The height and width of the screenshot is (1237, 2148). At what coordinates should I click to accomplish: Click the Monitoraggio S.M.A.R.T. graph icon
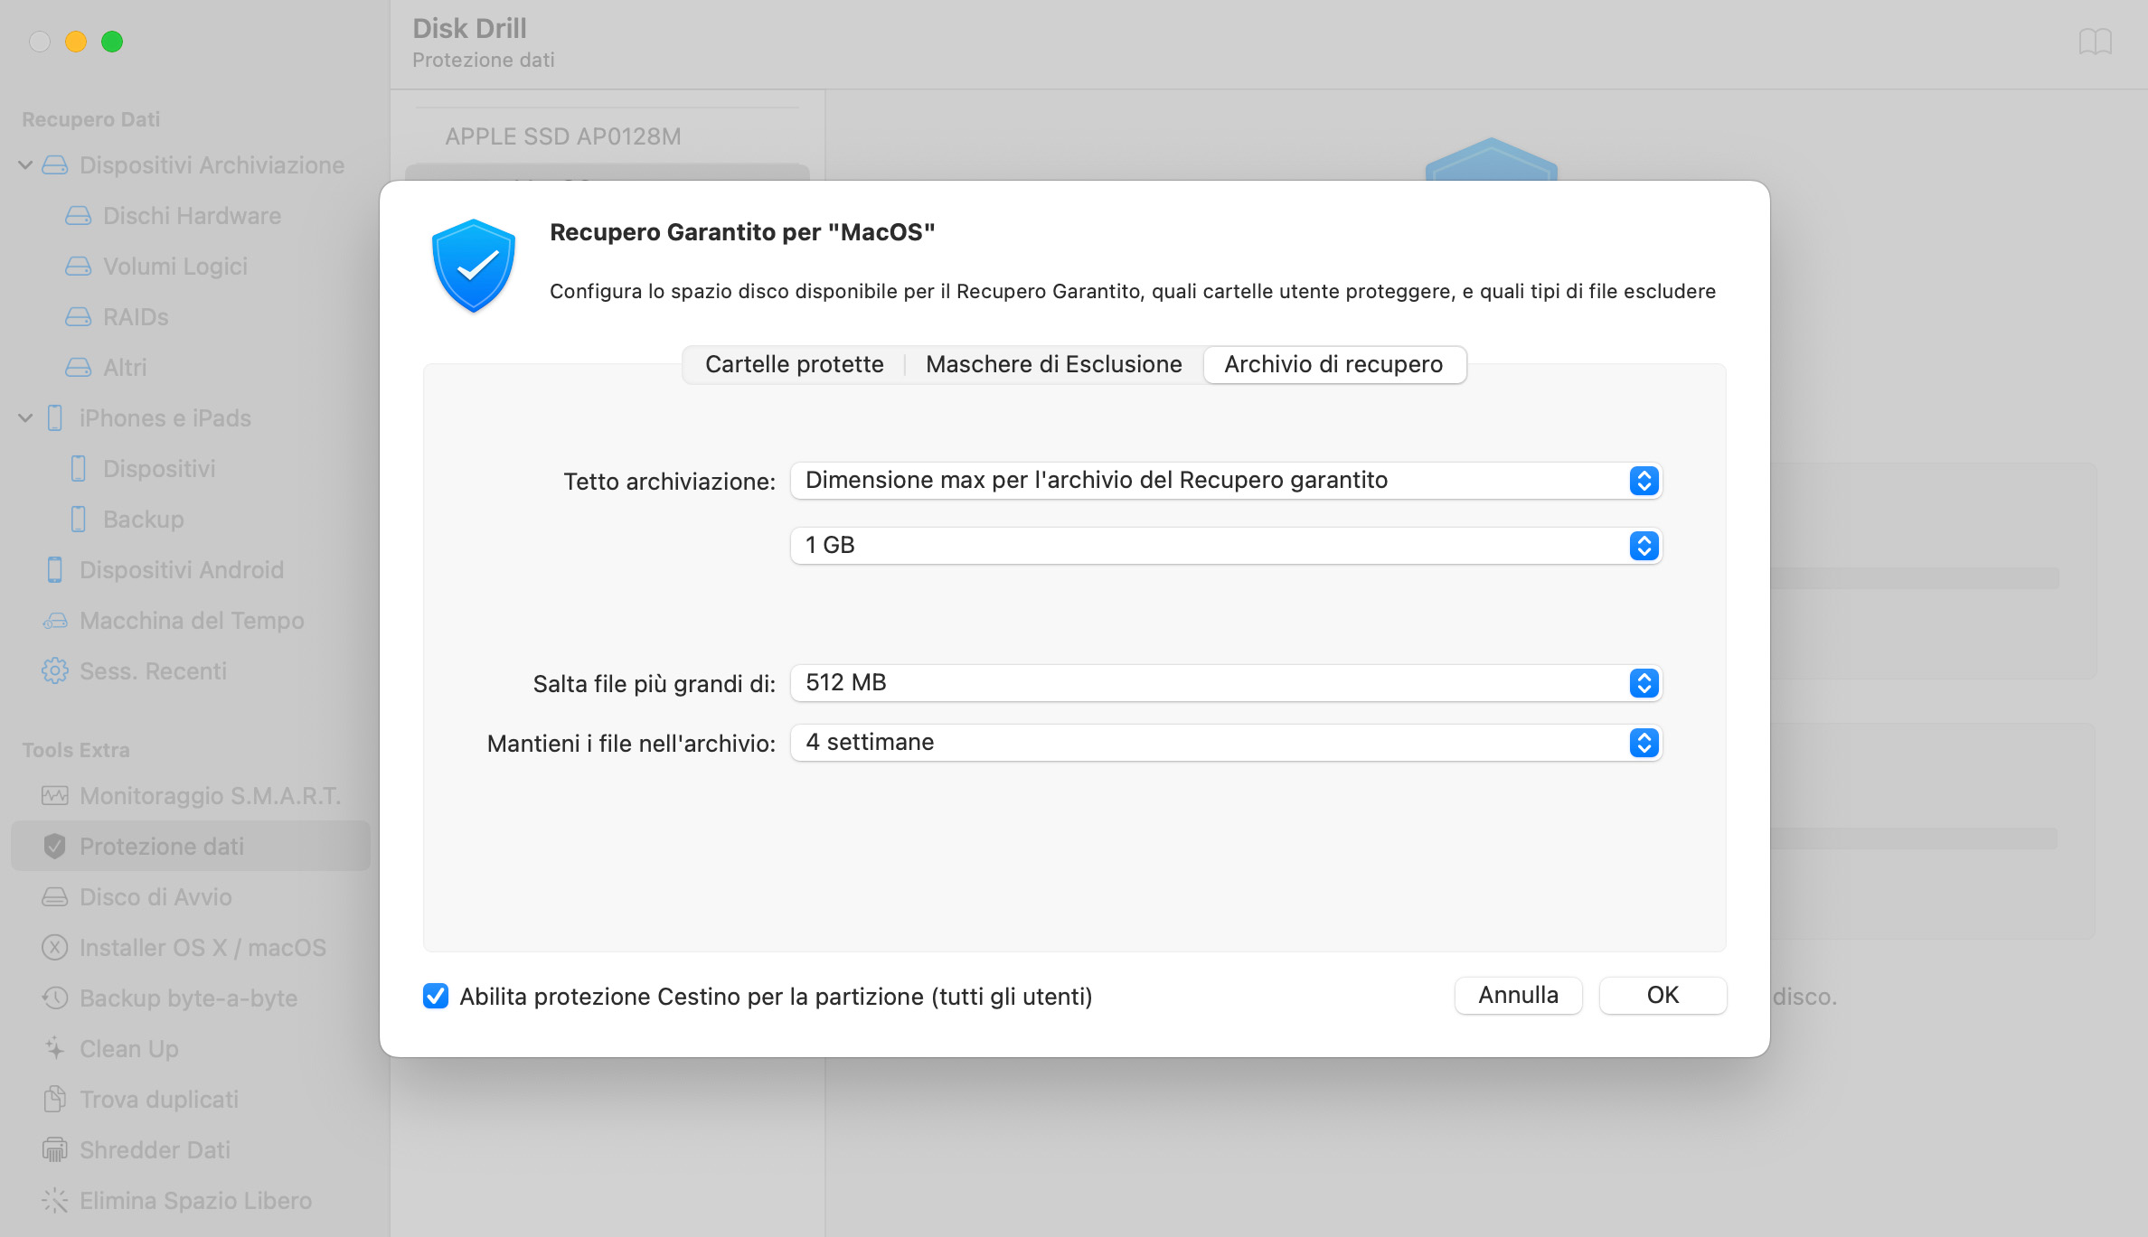tap(55, 796)
